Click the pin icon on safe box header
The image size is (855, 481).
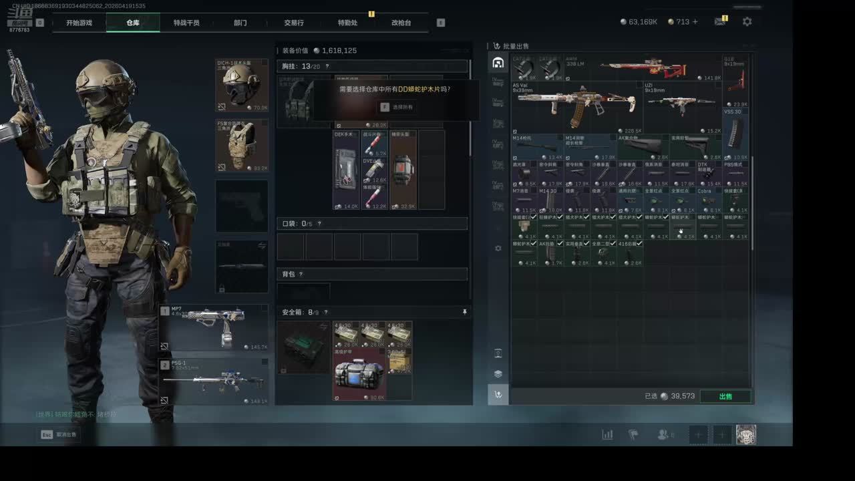[464, 312]
